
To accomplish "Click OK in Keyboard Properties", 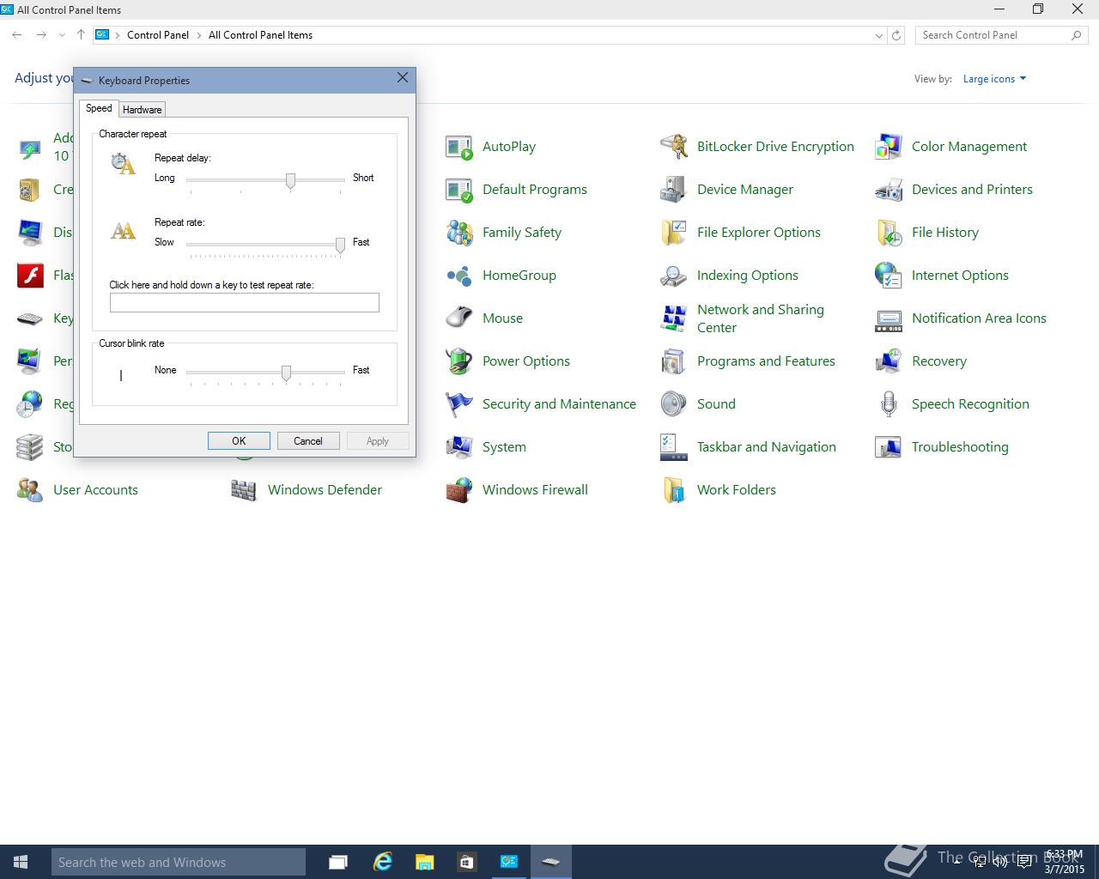I will (x=239, y=441).
